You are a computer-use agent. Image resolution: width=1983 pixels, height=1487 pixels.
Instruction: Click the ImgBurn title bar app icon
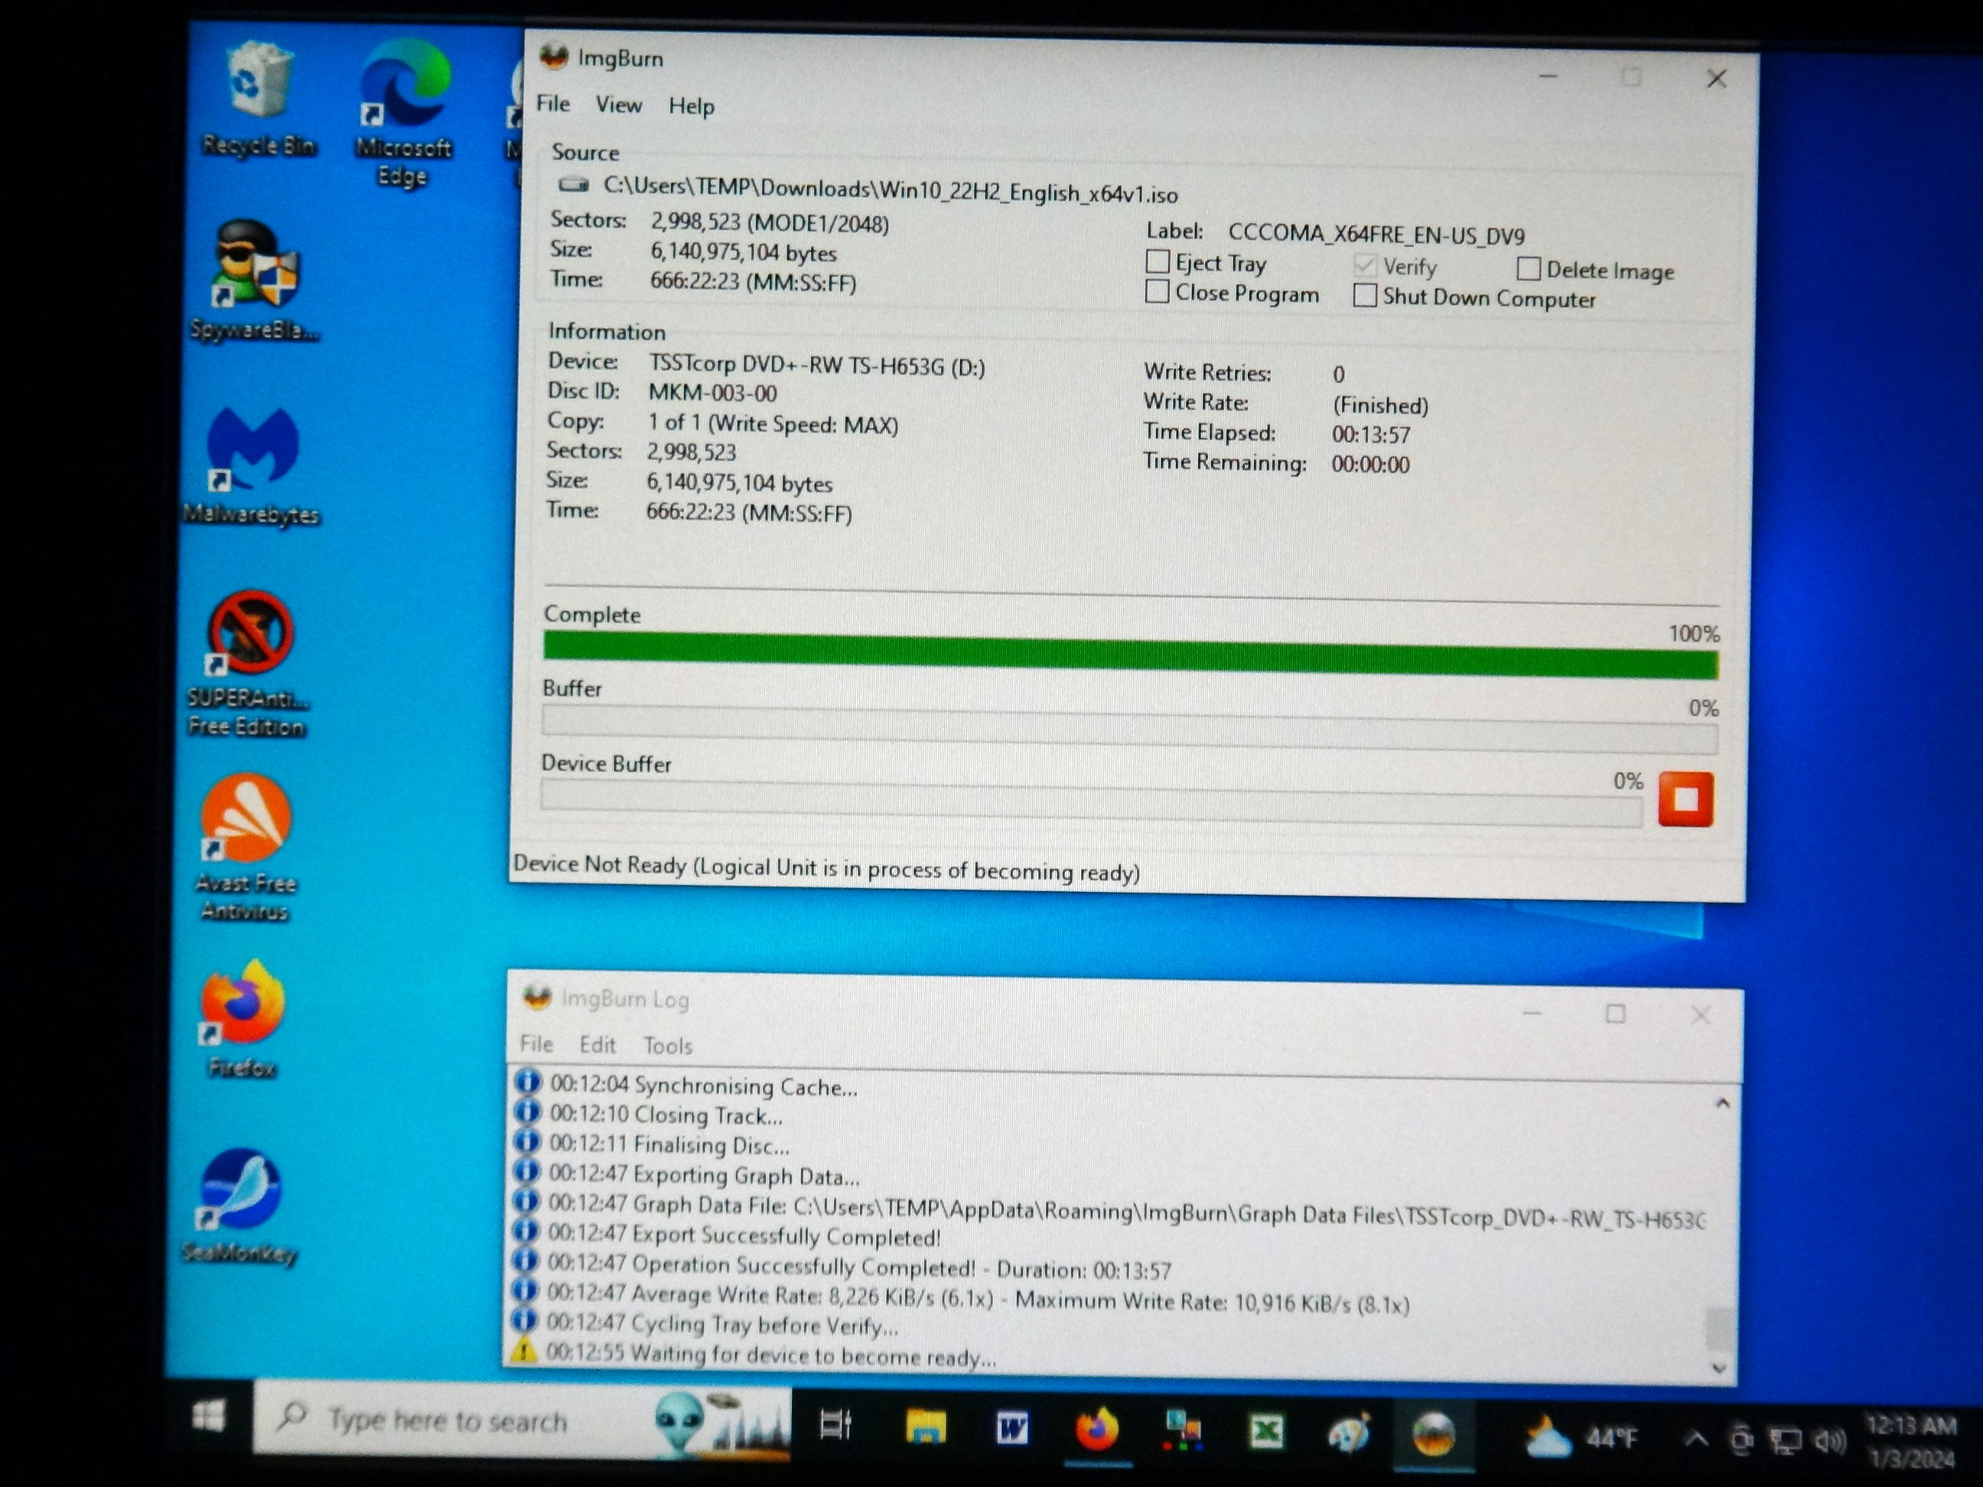click(554, 57)
